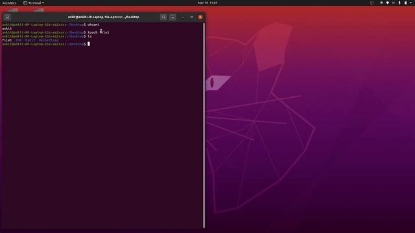Click 'Recordings' folder in ls output

click(49, 40)
